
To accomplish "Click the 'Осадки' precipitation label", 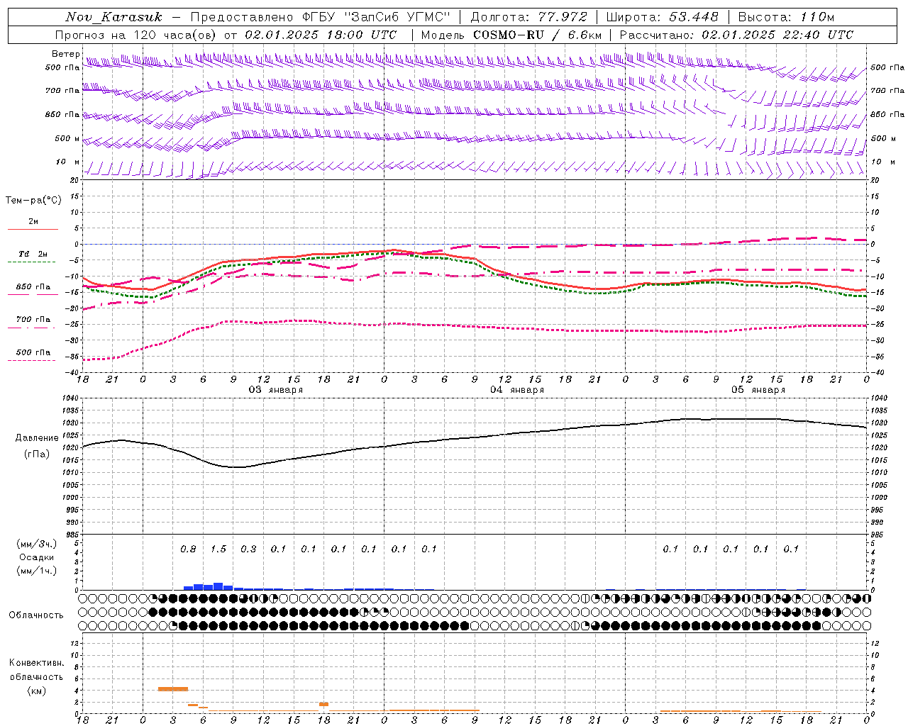I will (x=36, y=557).
